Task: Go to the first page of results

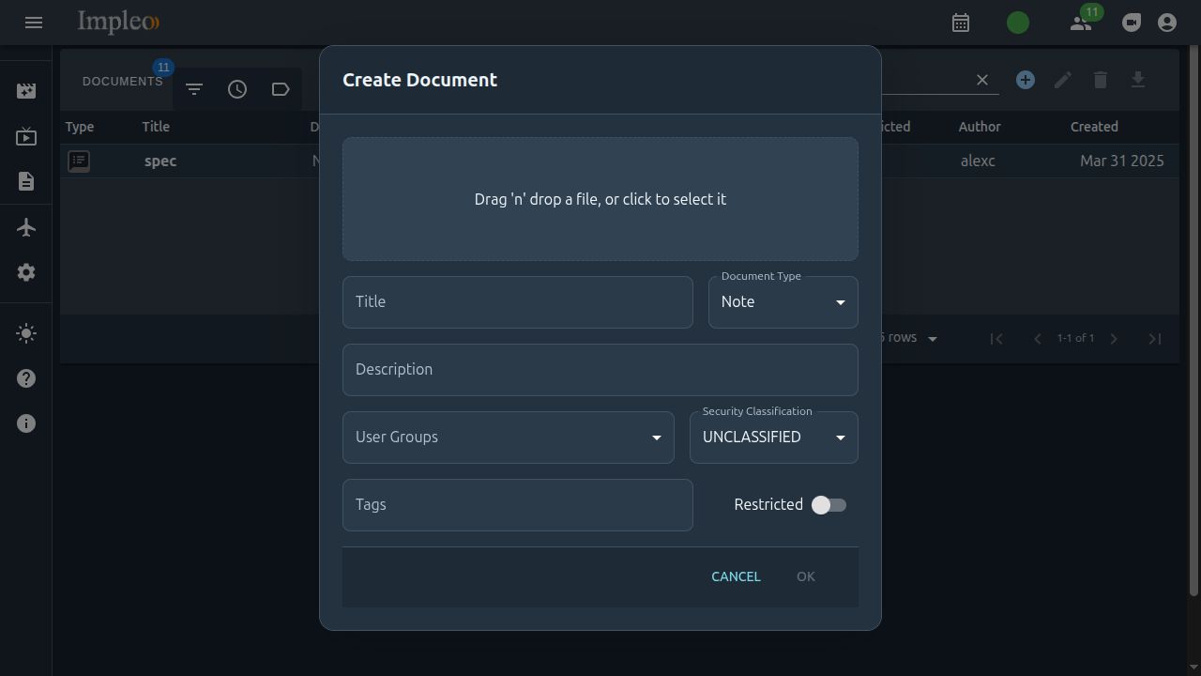Action: 996,338
